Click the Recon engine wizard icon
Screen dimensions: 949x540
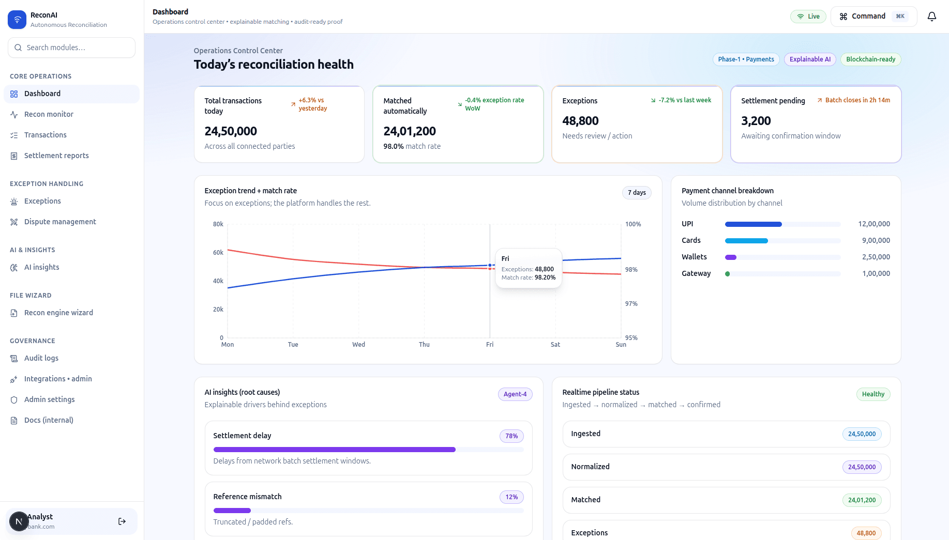click(x=14, y=313)
